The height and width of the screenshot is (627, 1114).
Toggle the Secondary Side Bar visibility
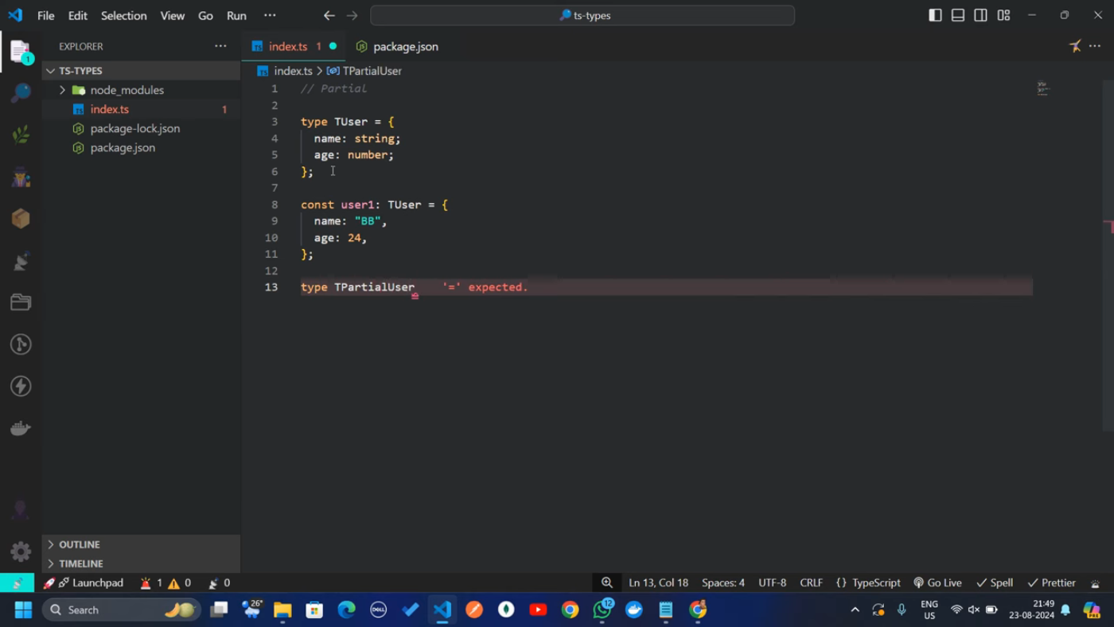pos(980,15)
